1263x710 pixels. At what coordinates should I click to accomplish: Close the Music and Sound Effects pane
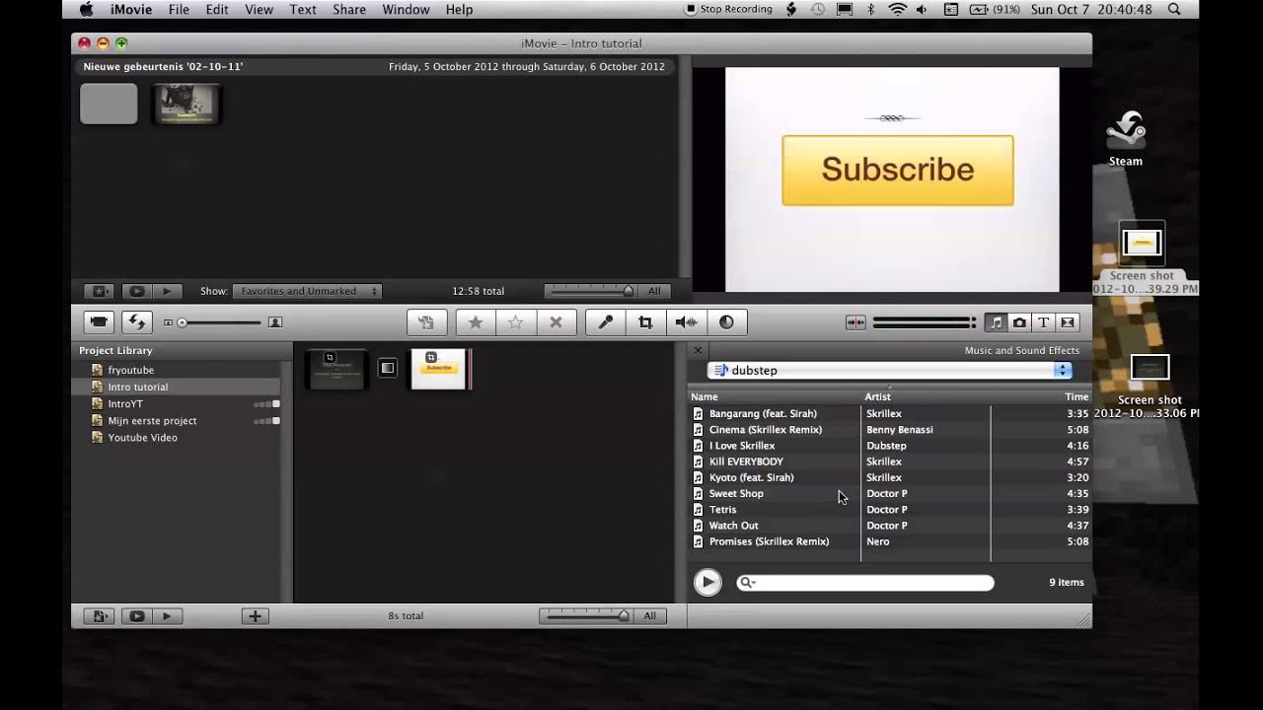pyautogui.click(x=698, y=350)
